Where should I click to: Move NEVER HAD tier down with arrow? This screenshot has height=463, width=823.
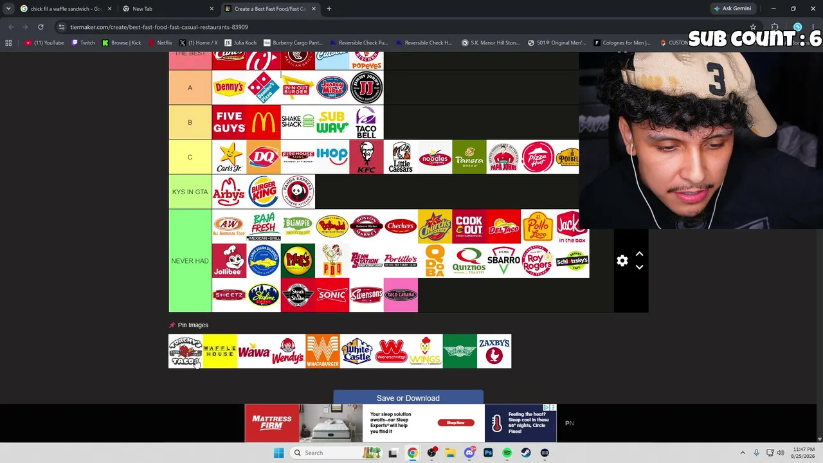coord(639,267)
